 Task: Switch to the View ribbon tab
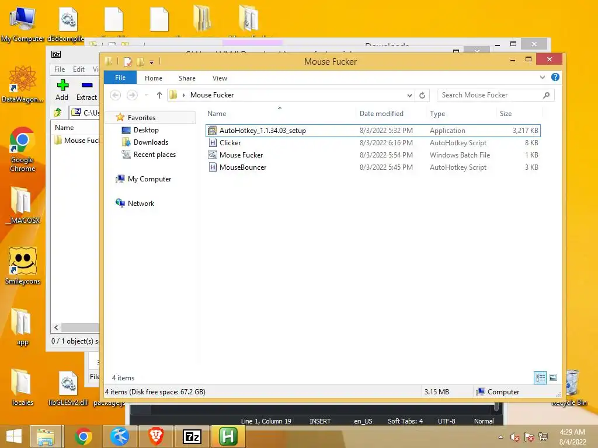(220, 78)
